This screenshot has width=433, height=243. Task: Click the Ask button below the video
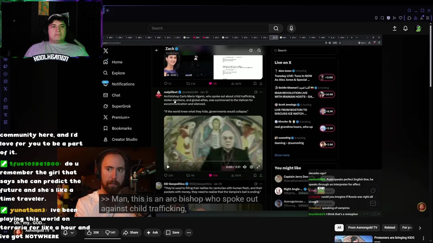click(x=152, y=233)
